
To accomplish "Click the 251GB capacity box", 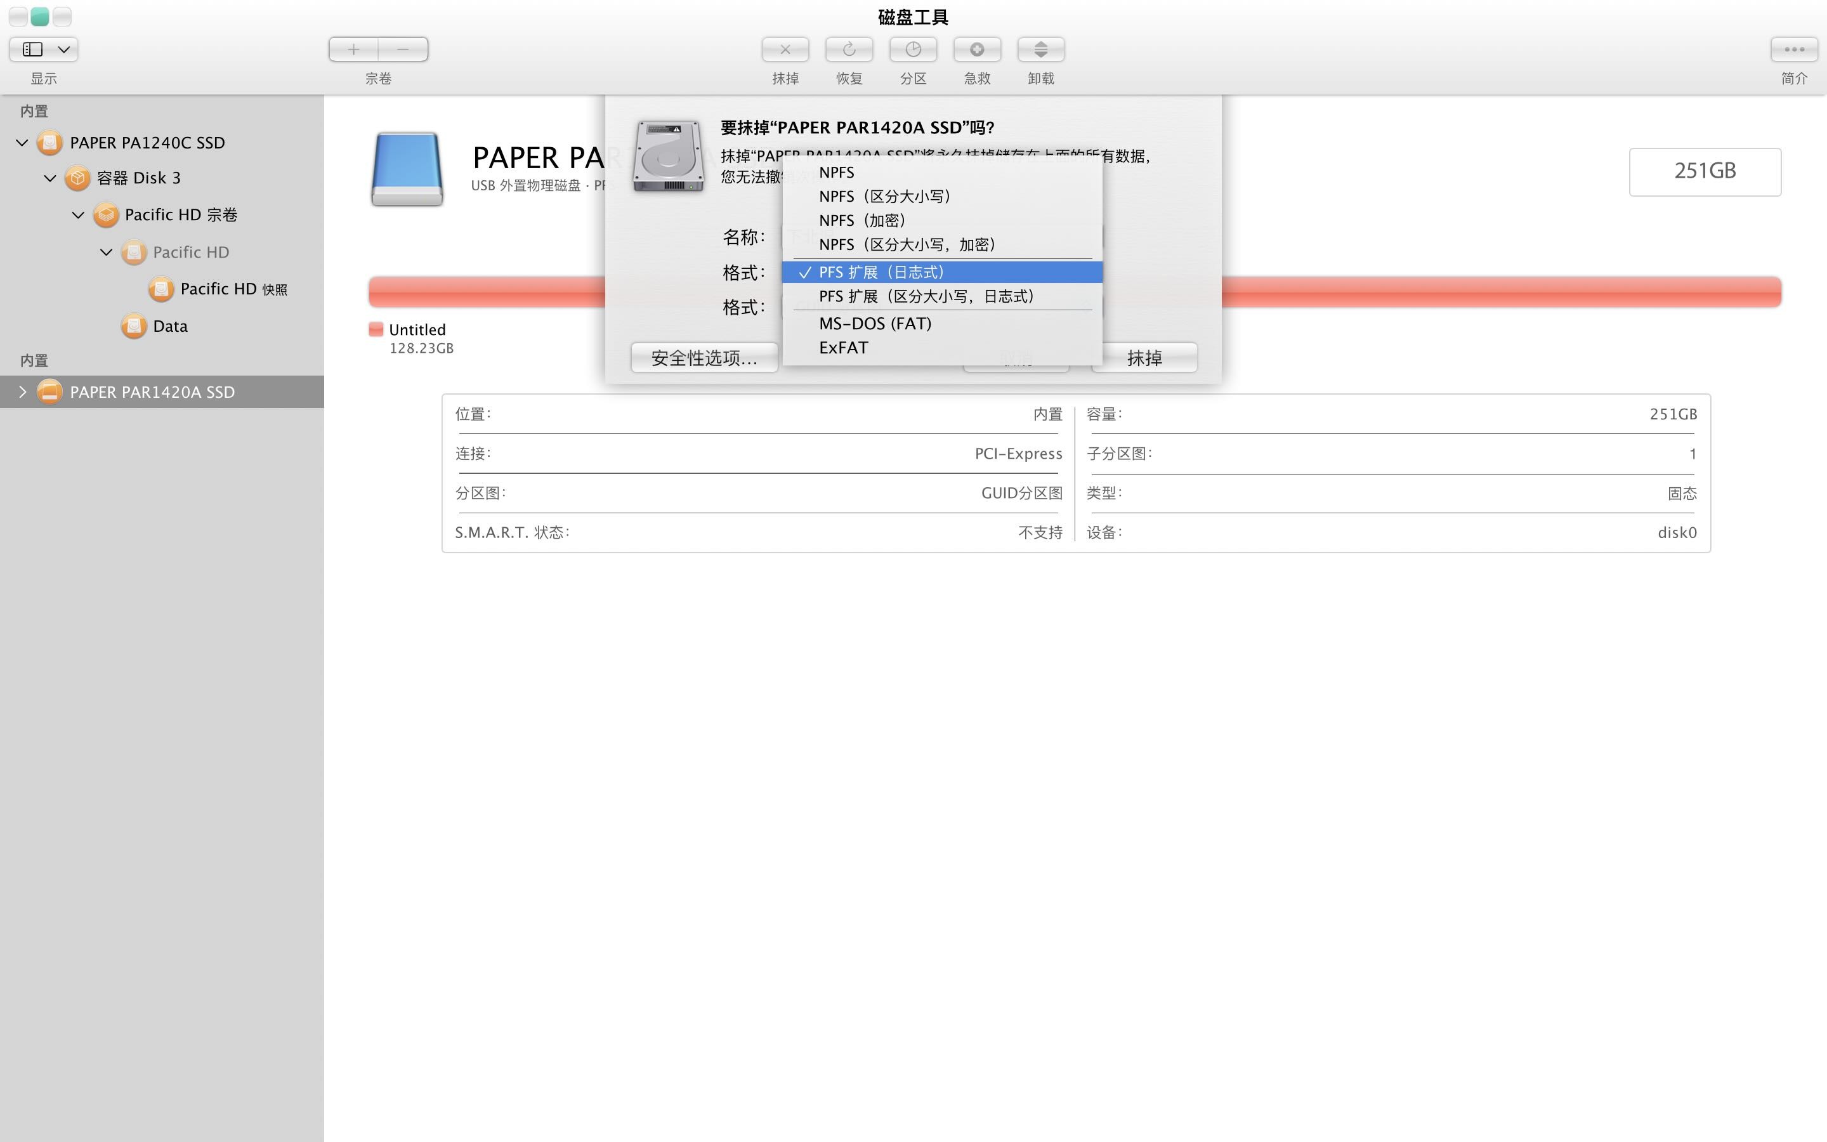I will pos(1705,171).
